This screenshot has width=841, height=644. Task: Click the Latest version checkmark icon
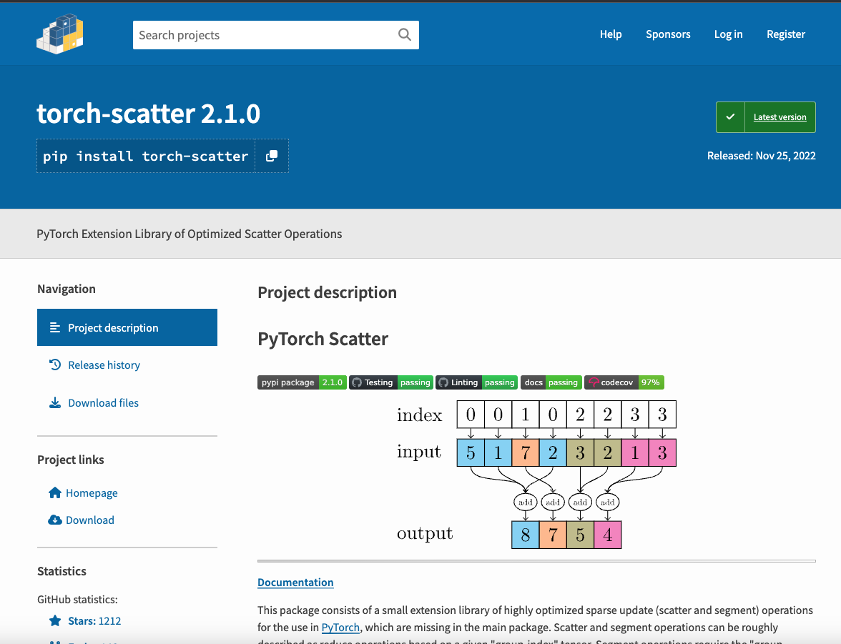[x=731, y=117]
